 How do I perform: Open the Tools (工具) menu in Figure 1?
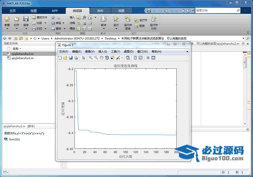pyautogui.click(x=115, y=52)
